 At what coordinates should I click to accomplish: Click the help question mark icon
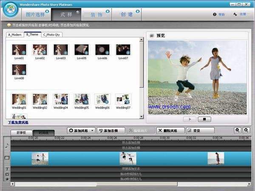(215, 14)
